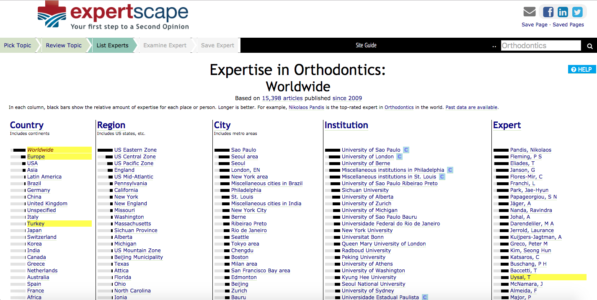Click the Orthodontics search field
The width and height of the screenshot is (597, 300).
(x=541, y=46)
